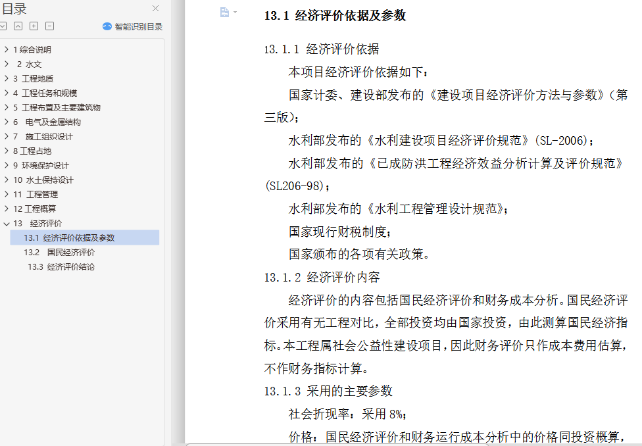Click subheading 13.1.2 经济评价内容
This screenshot has height=446, width=642.
coord(322,277)
